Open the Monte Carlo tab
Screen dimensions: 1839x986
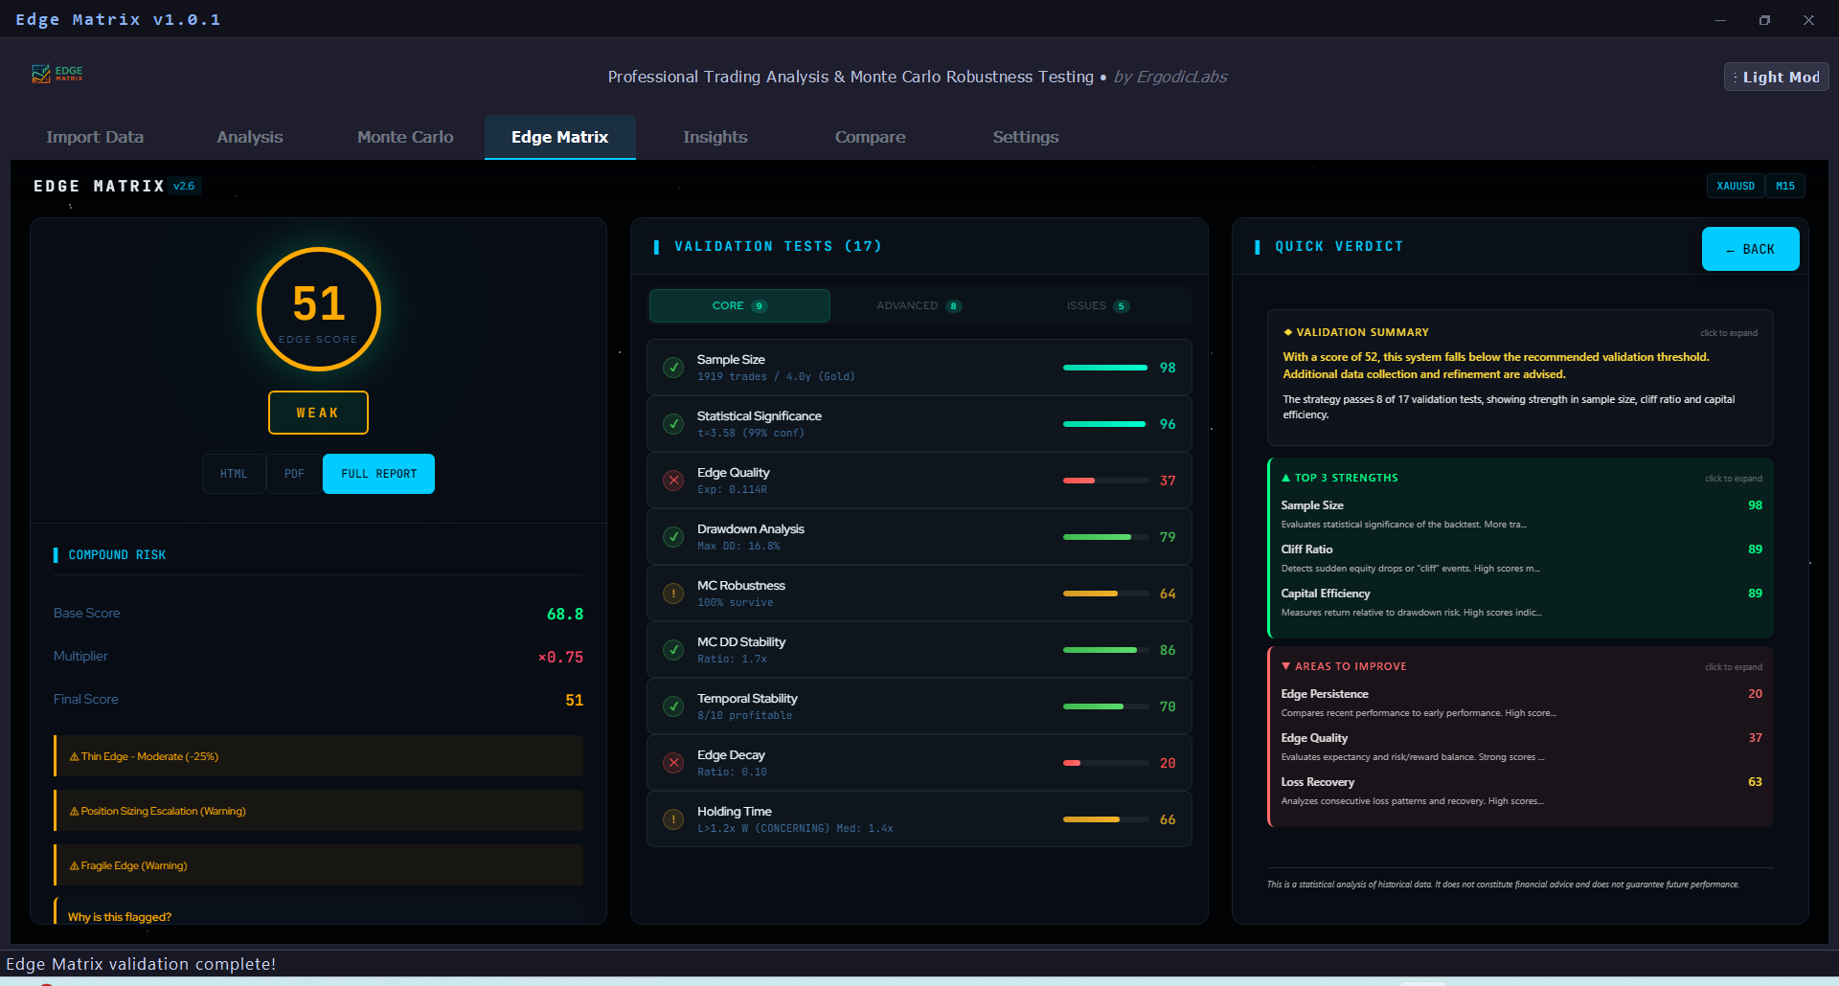405,137
